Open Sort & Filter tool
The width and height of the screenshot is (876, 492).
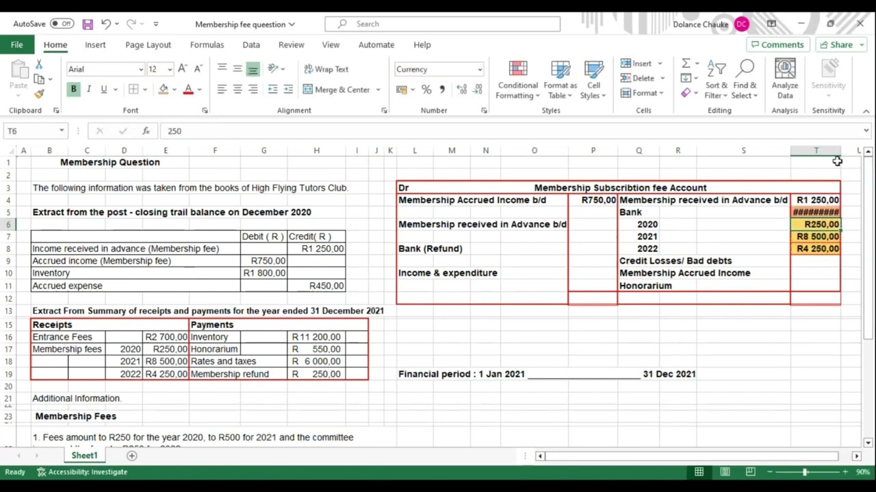click(x=717, y=81)
